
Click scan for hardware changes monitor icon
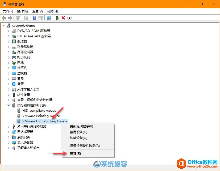pyautogui.click(x=49, y=18)
